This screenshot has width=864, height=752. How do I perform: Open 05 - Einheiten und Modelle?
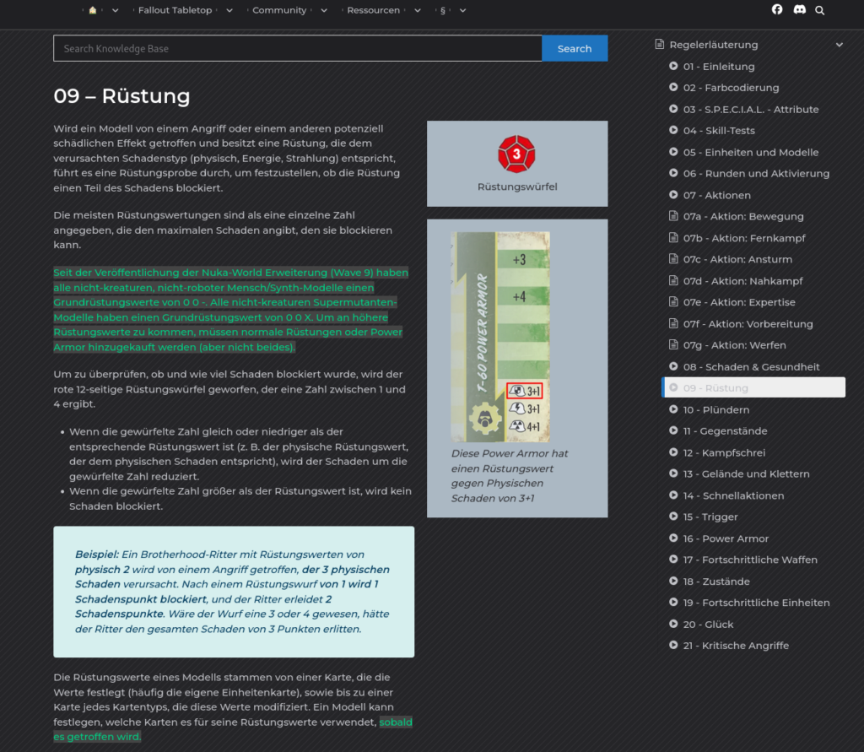pyautogui.click(x=750, y=152)
